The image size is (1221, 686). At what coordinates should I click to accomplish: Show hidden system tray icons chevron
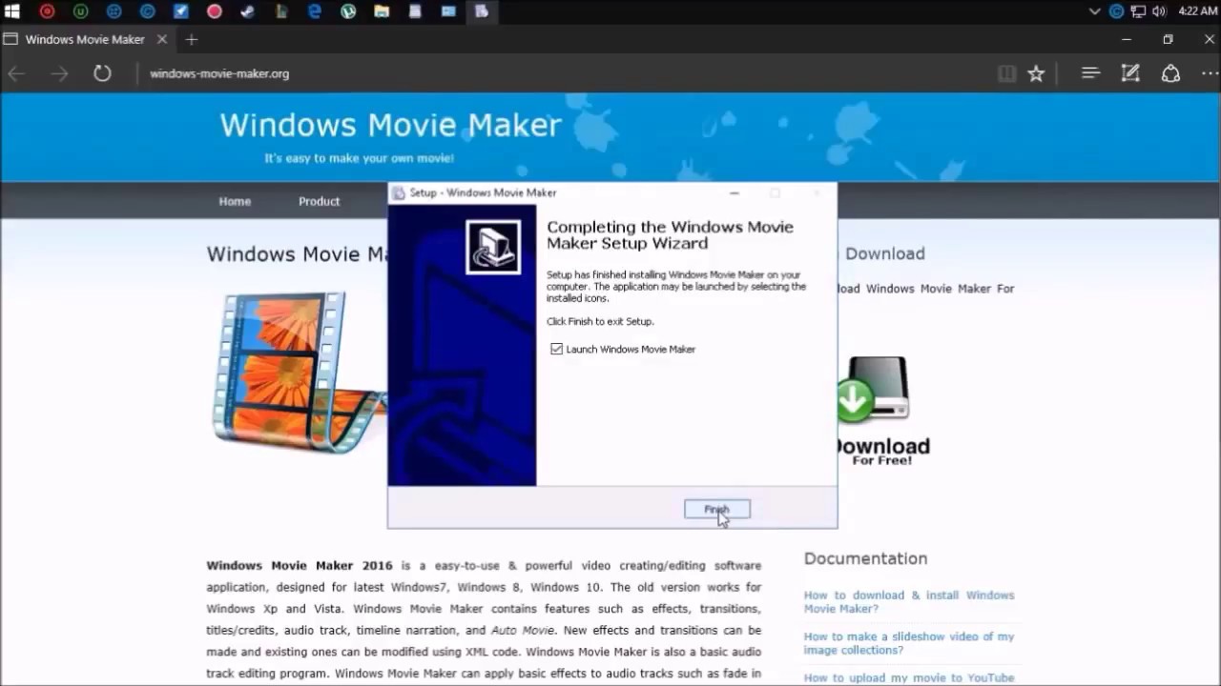click(x=1095, y=11)
